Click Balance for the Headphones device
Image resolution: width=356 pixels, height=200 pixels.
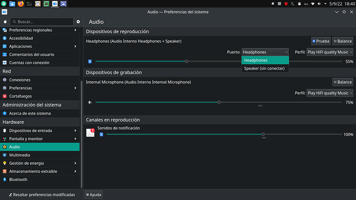click(343, 41)
